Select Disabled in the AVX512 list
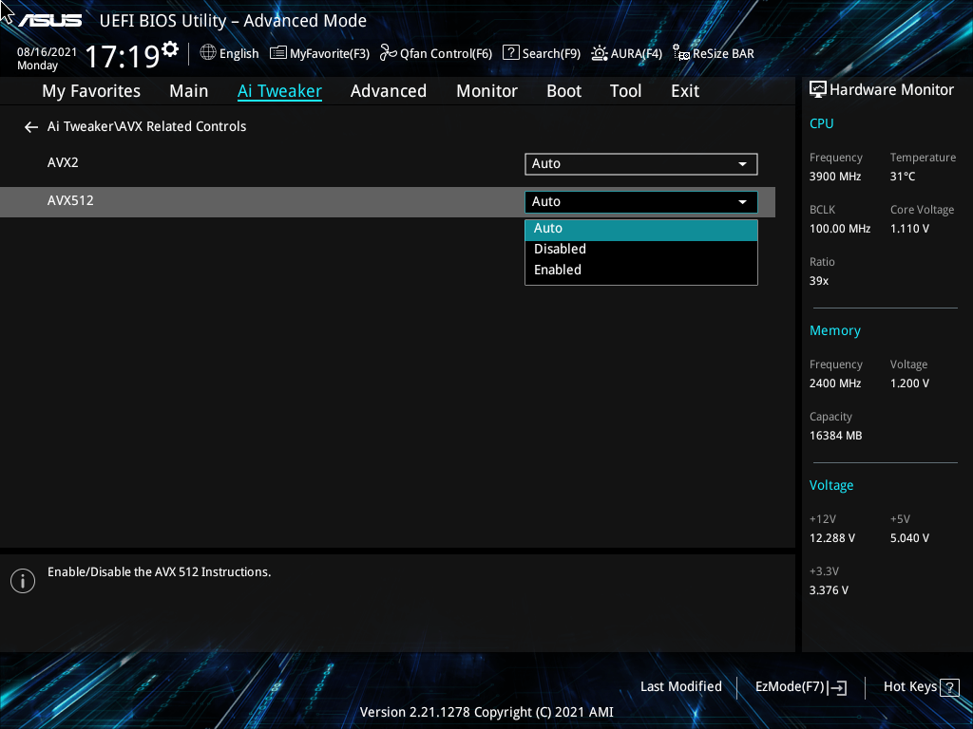Screen dimensions: 973x729 [641, 250]
